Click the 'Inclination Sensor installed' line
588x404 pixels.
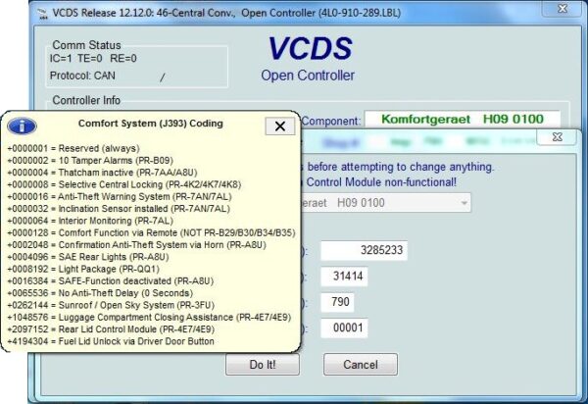[x=119, y=209]
